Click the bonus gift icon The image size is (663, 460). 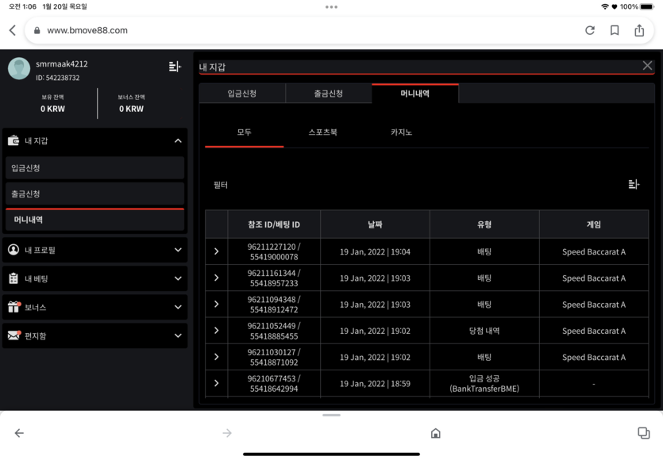(14, 307)
